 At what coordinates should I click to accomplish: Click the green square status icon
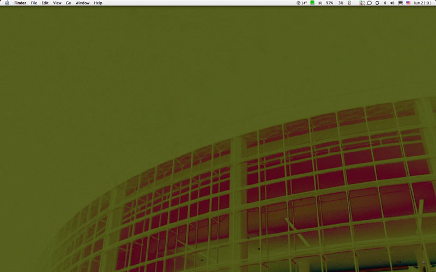pos(312,3)
